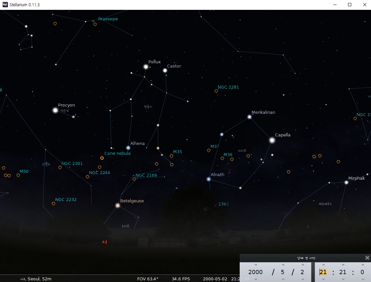Increase the year 2000 with up arrow

point(256,265)
